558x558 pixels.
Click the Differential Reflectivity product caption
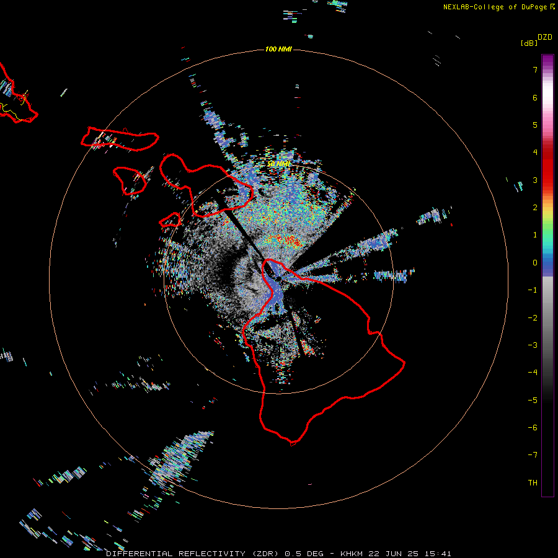pyautogui.click(x=278, y=554)
